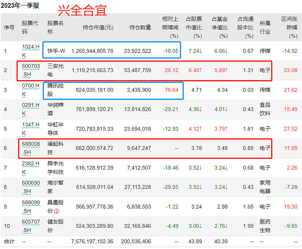Click the 2023年一季报 title
Image resolution: width=302 pixels, height=249 pixels.
[x=20, y=5]
